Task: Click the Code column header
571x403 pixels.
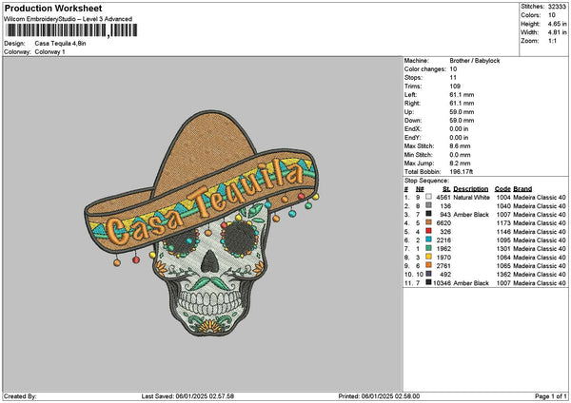Action: pyautogui.click(x=502, y=188)
